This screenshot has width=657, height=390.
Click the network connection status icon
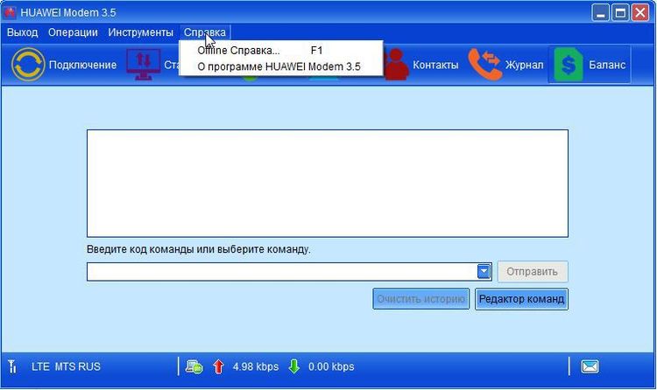click(x=194, y=367)
